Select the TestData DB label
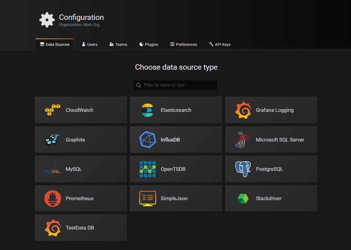 [x=80, y=228]
